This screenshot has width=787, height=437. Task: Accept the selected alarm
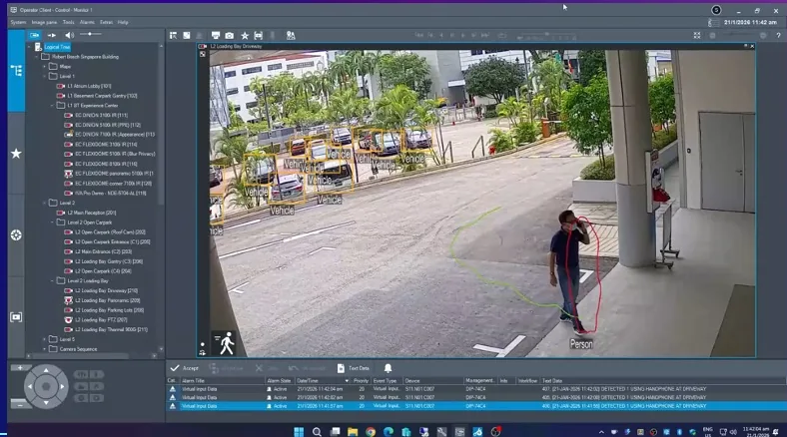[x=185, y=368]
